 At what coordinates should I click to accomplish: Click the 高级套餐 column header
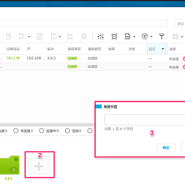click(x=74, y=49)
